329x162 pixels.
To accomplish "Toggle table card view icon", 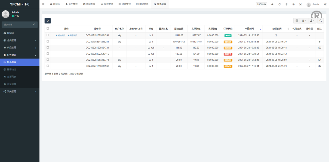I will coord(297,21).
